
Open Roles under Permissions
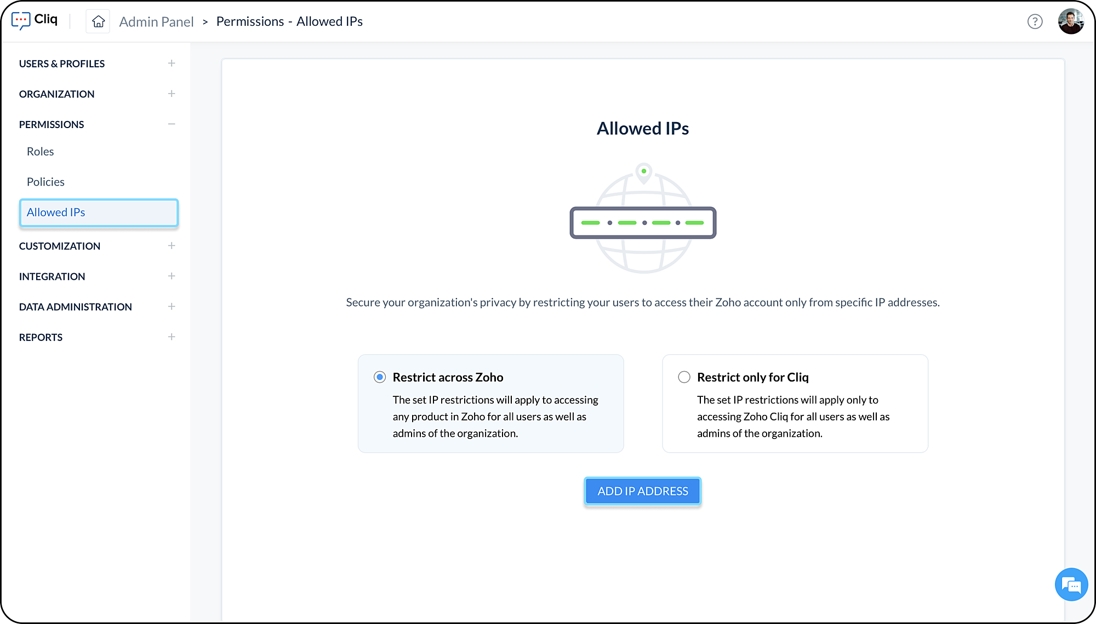point(41,152)
